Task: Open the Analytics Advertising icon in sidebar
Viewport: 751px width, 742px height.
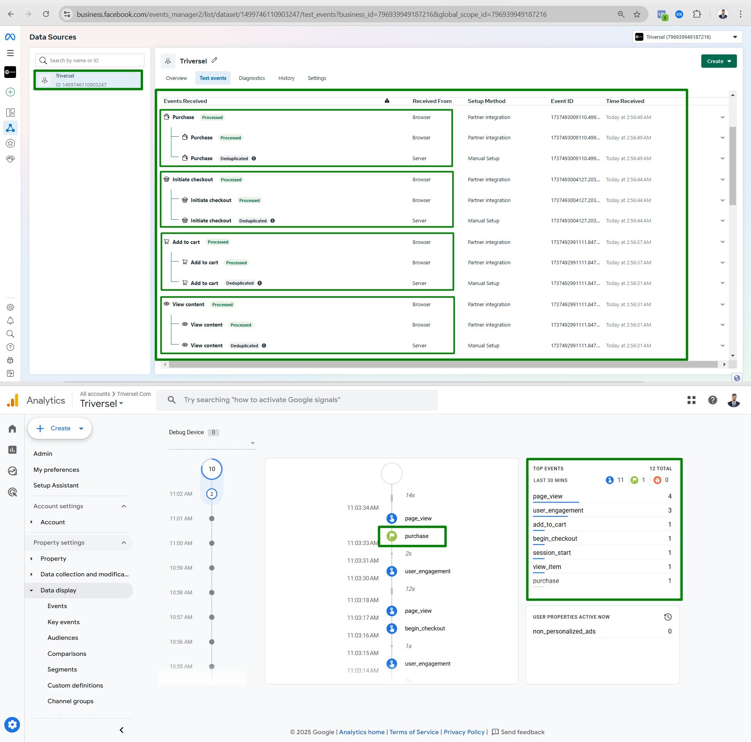Action: (12, 492)
